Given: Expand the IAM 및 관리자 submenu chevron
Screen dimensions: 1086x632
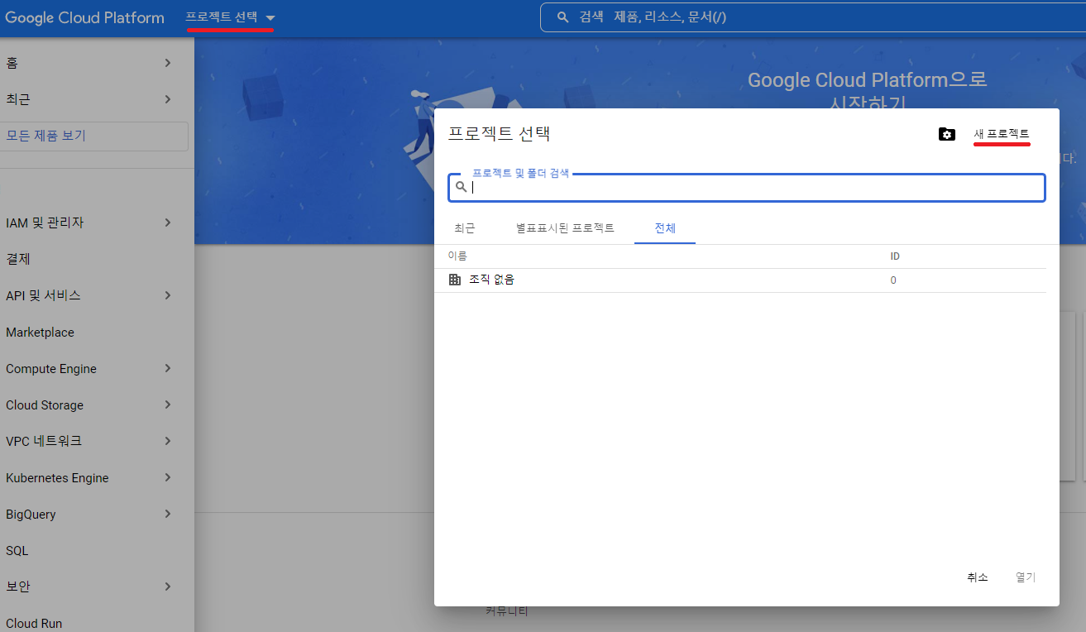Looking at the screenshot, I should 168,223.
